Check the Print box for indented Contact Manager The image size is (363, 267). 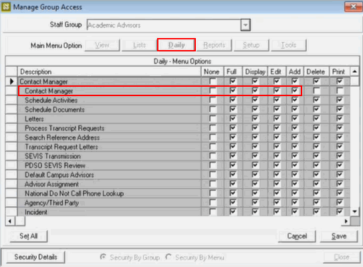[340, 91]
